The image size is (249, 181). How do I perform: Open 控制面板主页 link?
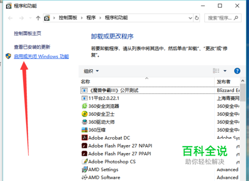27,33
